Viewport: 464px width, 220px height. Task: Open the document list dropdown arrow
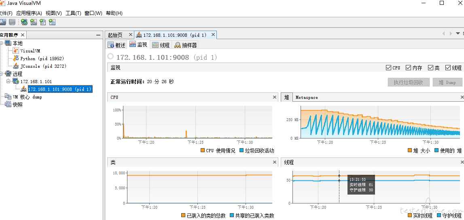(458, 34)
